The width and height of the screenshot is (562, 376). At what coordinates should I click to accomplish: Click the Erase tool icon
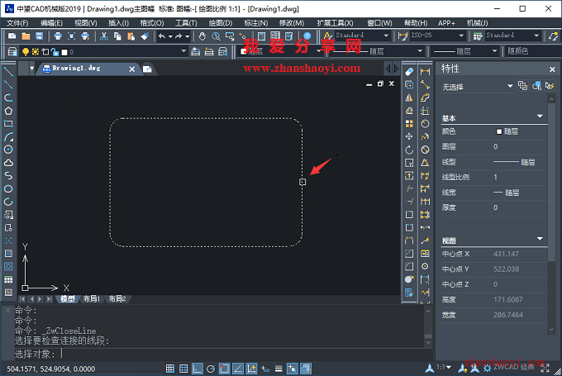click(x=409, y=72)
